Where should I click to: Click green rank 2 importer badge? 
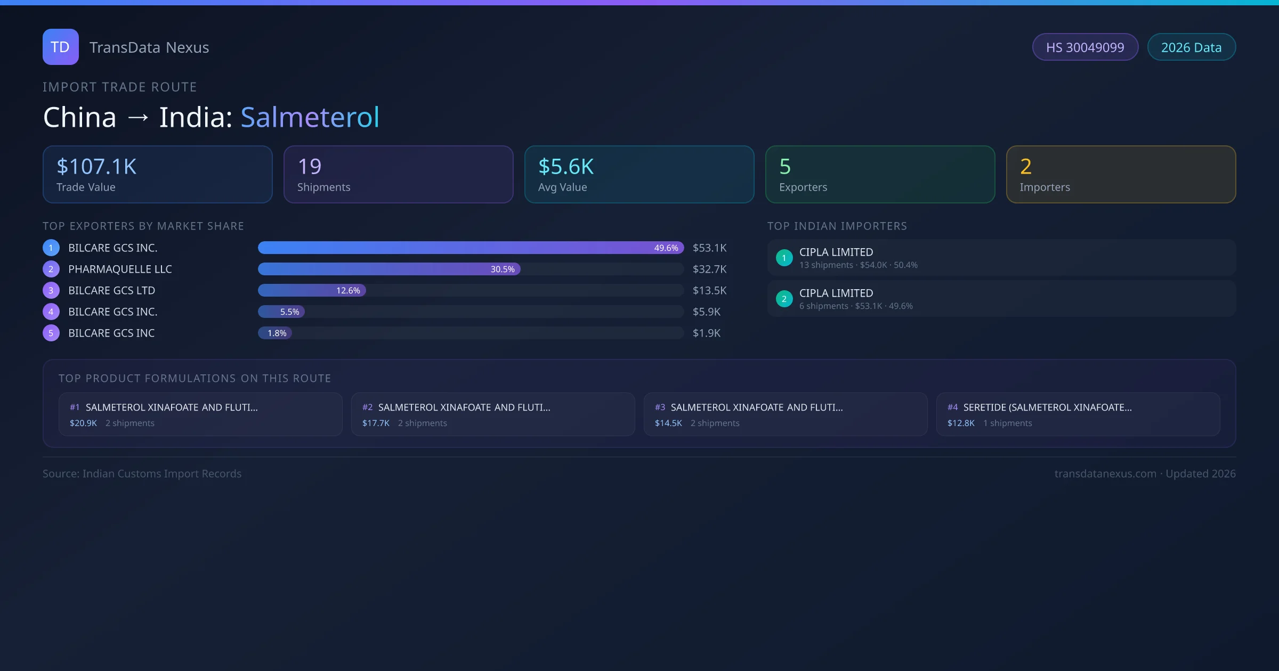click(784, 299)
